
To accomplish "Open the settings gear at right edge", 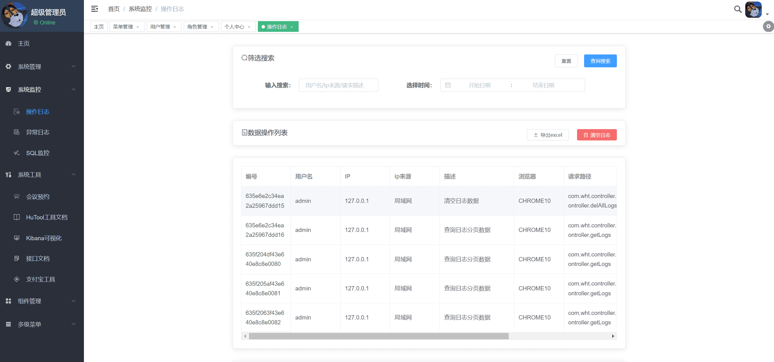I will click(x=768, y=27).
